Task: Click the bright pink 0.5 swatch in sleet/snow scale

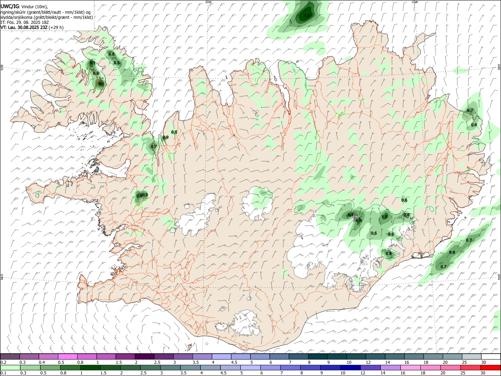Action: [67, 357]
